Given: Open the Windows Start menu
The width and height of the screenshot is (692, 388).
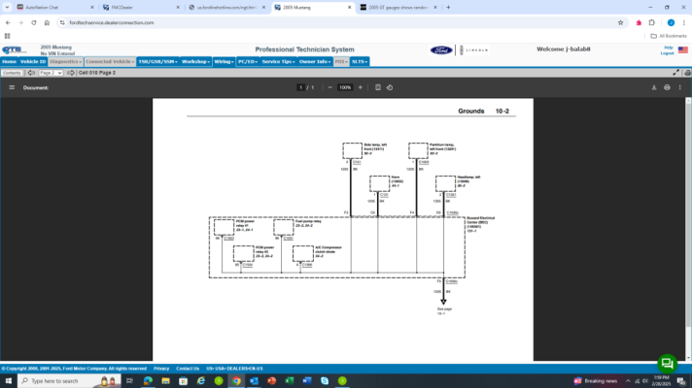Looking at the screenshot, I should coord(9,381).
